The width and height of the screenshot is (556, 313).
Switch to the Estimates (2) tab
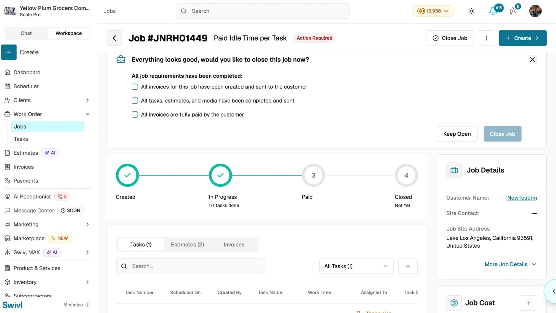tap(188, 245)
